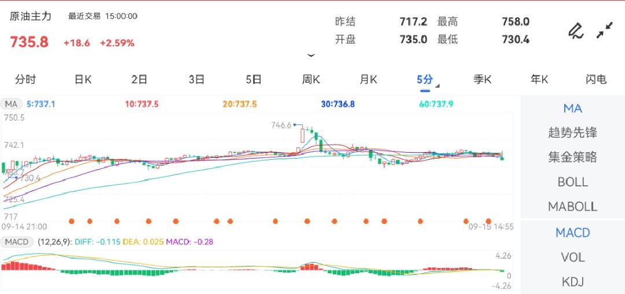Select the 3日 chart tab
Viewport: 625px width, 294px height.
pos(197,79)
